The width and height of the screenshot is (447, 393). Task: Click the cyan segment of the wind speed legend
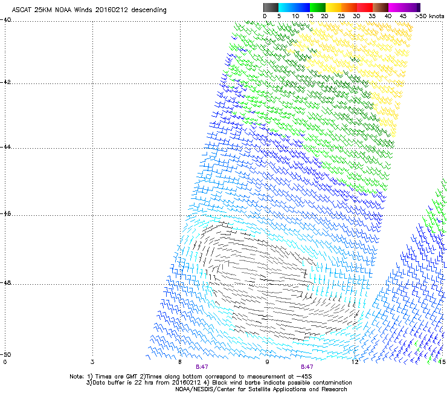point(286,7)
